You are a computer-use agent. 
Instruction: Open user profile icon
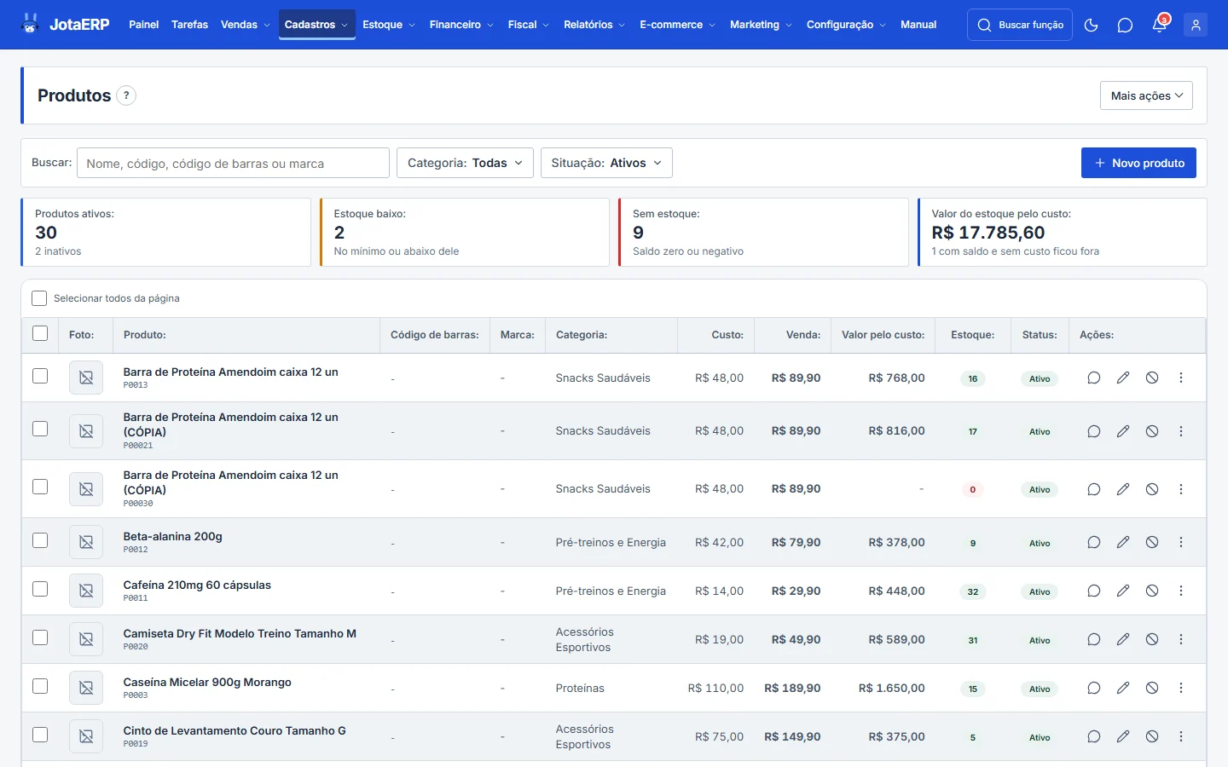coord(1196,25)
